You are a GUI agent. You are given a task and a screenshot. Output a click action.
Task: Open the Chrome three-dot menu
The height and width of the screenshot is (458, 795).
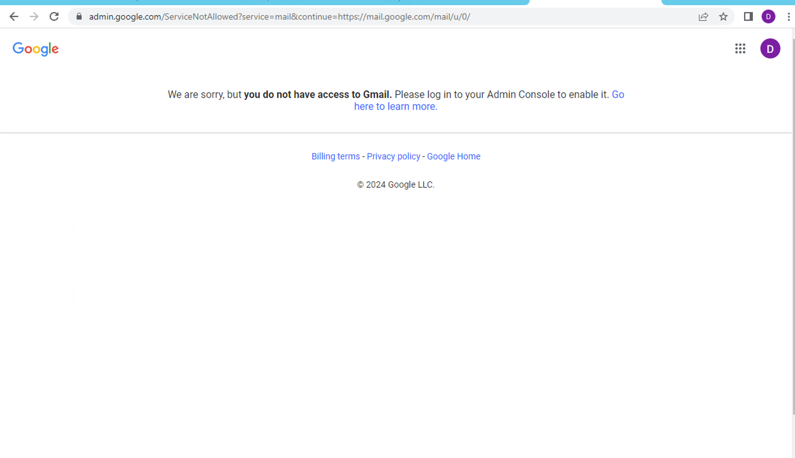[x=788, y=16]
